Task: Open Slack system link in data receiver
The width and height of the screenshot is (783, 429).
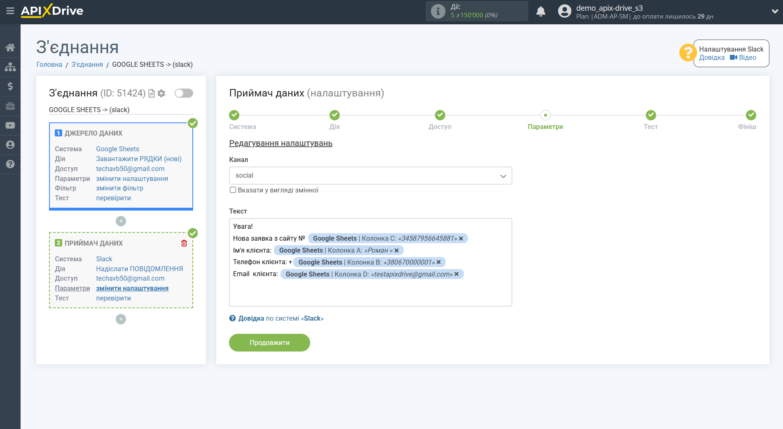Action: (104, 259)
